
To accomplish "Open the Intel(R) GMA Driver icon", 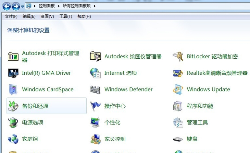I will point(13,73).
